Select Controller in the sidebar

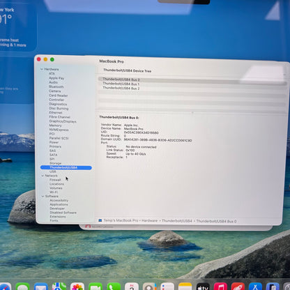(56, 100)
